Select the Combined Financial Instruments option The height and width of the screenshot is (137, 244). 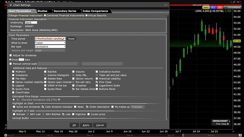tap(45, 15)
